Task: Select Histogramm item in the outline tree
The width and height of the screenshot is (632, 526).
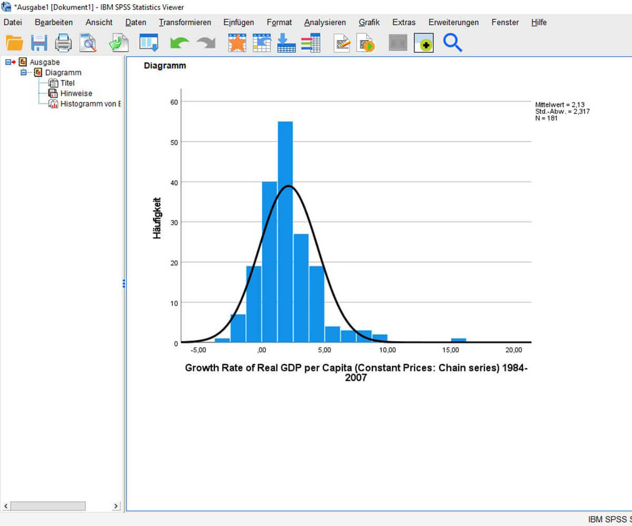Action: tap(90, 104)
